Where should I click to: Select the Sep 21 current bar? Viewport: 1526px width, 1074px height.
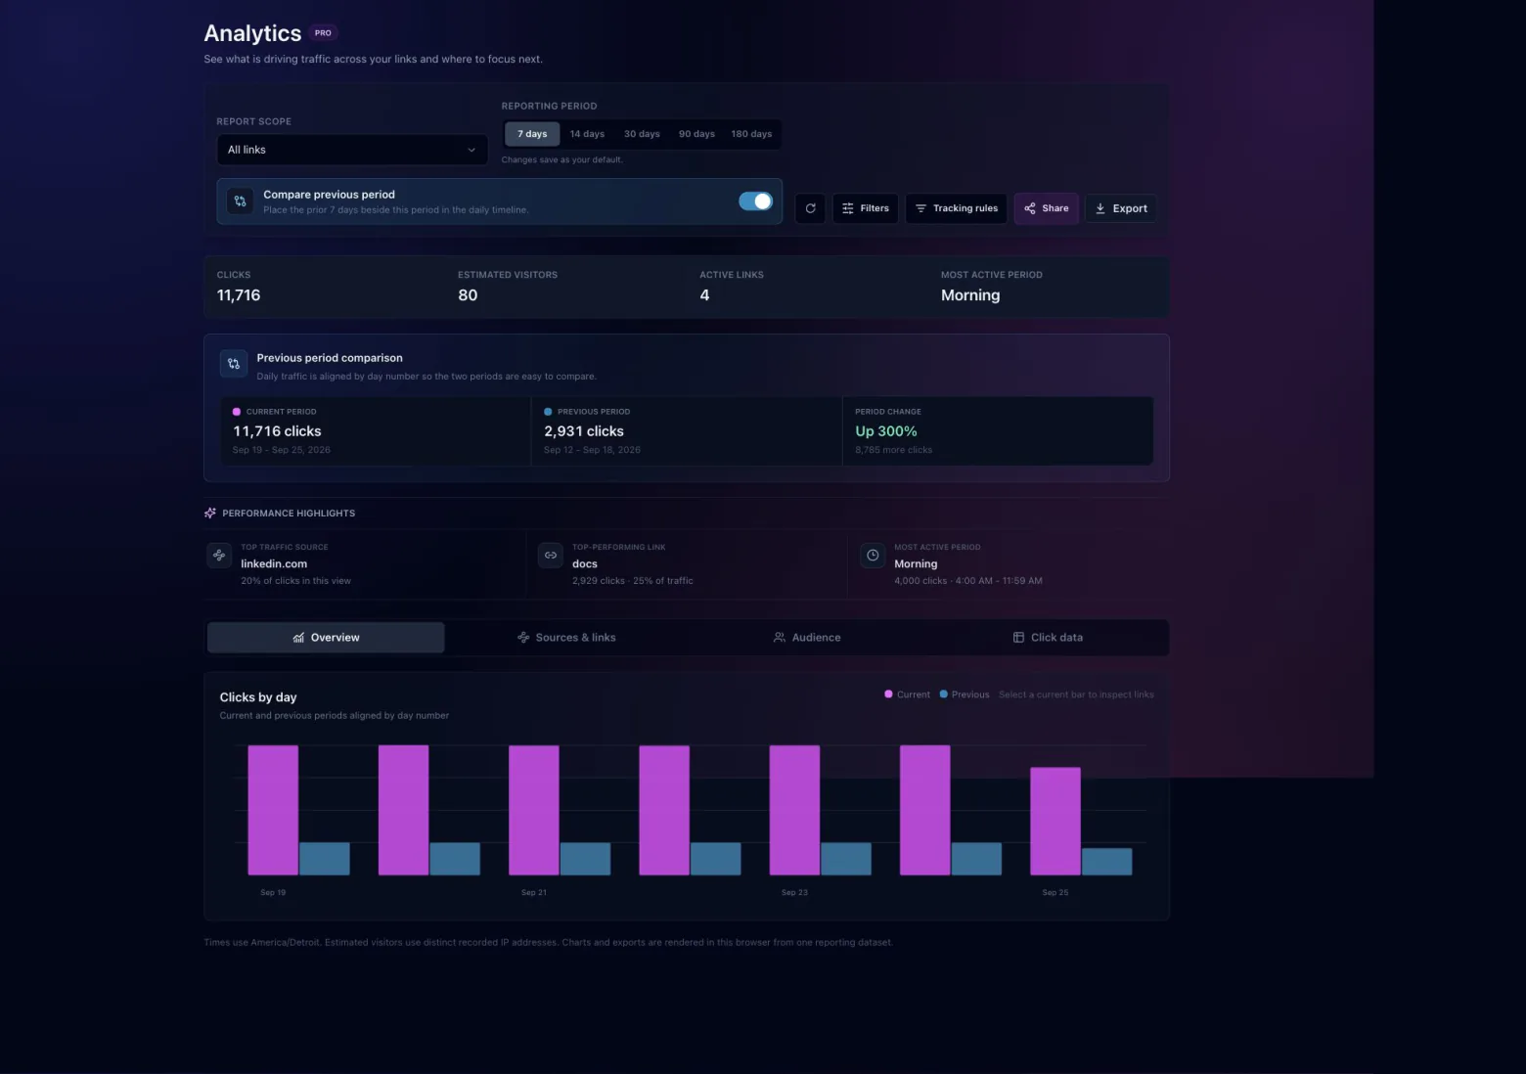click(534, 810)
